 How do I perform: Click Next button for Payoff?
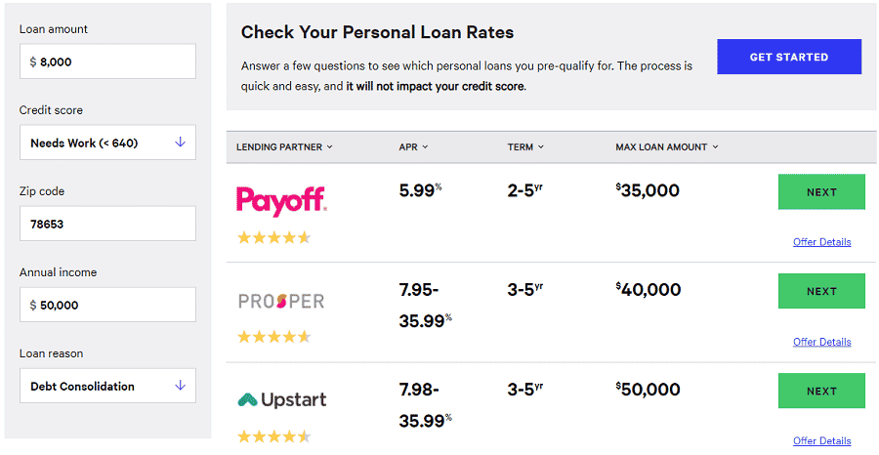click(x=821, y=192)
